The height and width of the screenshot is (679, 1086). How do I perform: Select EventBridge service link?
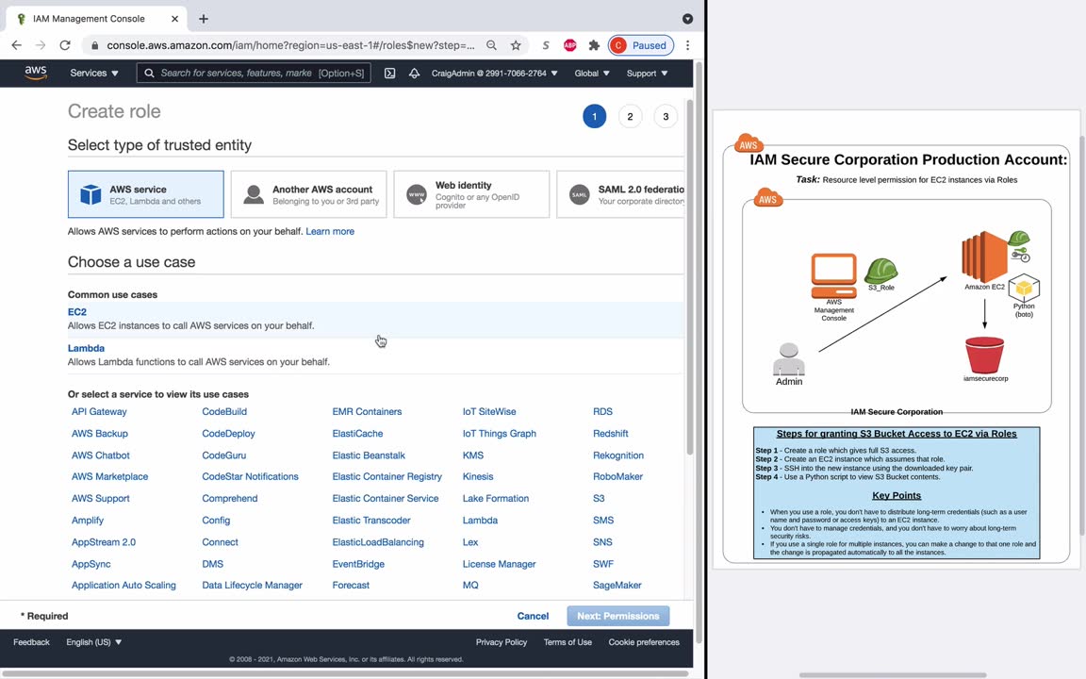(x=358, y=564)
